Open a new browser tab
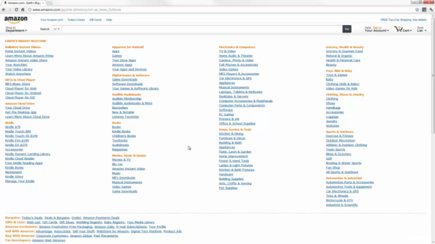The height and width of the screenshot is (244, 435). (50, 3)
